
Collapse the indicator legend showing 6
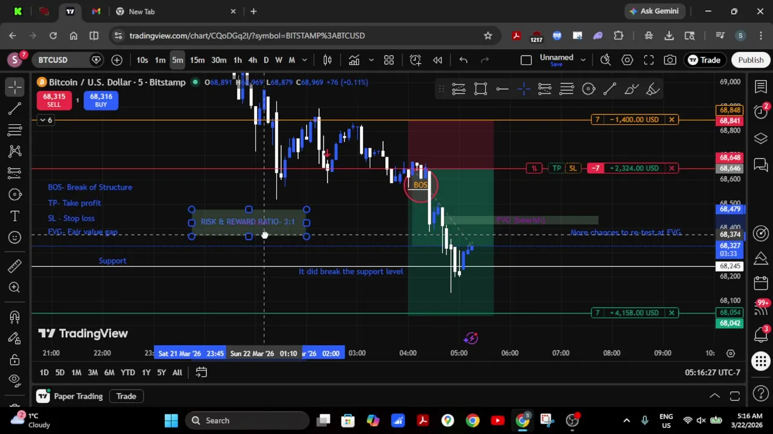[45, 120]
